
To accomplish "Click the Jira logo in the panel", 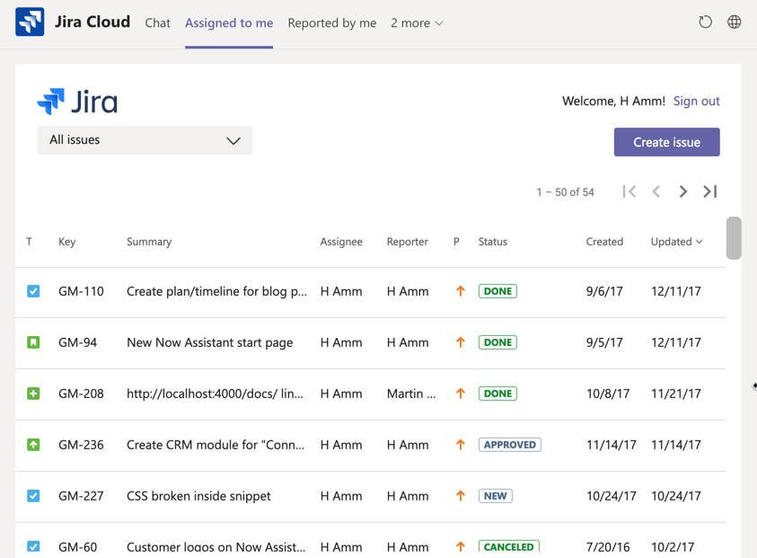I will tap(77, 102).
